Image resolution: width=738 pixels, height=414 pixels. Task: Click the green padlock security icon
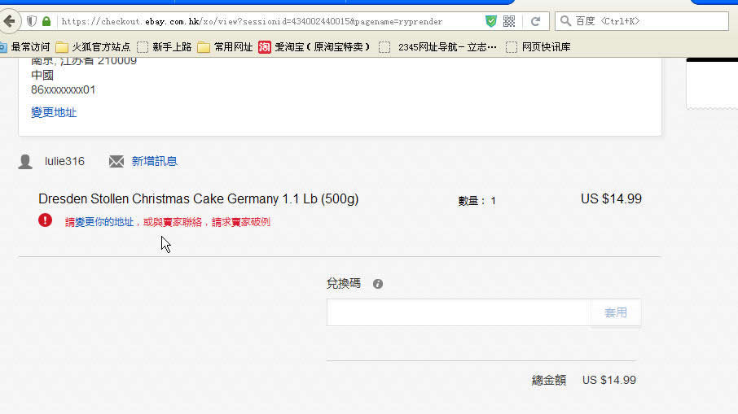46,21
